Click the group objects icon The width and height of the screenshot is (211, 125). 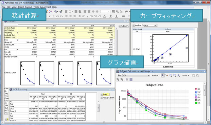pyautogui.click(x=193, y=75)
